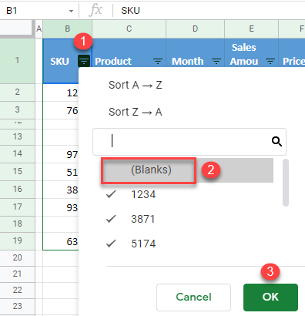Image resolution: width=305 pixels, height=316 pixels.
Task: Select row 20 header
Action: (17, 258)
